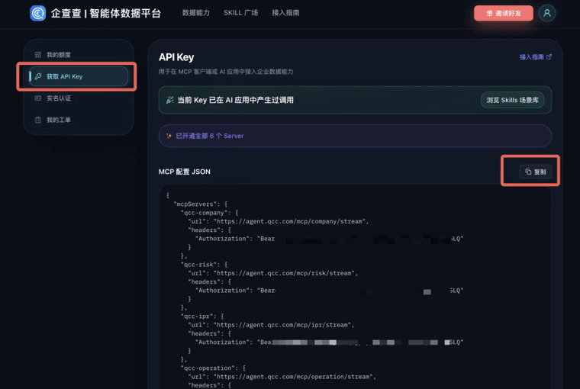Open 接入指南 in top navigation

[285, 13]
